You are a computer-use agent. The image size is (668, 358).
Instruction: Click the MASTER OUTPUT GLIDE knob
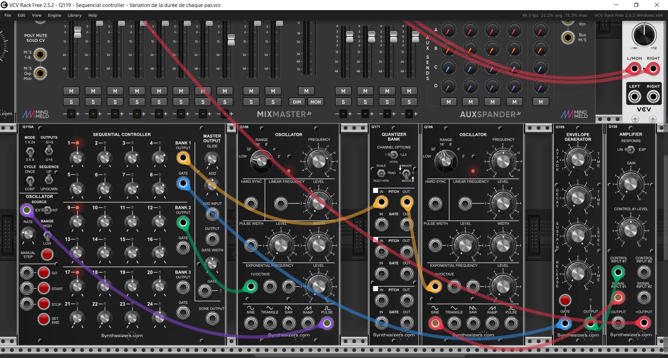click(212, 159)
